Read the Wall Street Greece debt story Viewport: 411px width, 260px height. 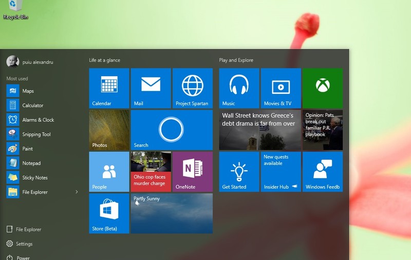(260, 130)
